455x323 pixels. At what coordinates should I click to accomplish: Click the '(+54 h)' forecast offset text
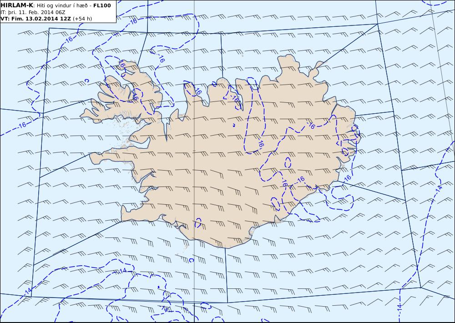[x=82, y=19]
